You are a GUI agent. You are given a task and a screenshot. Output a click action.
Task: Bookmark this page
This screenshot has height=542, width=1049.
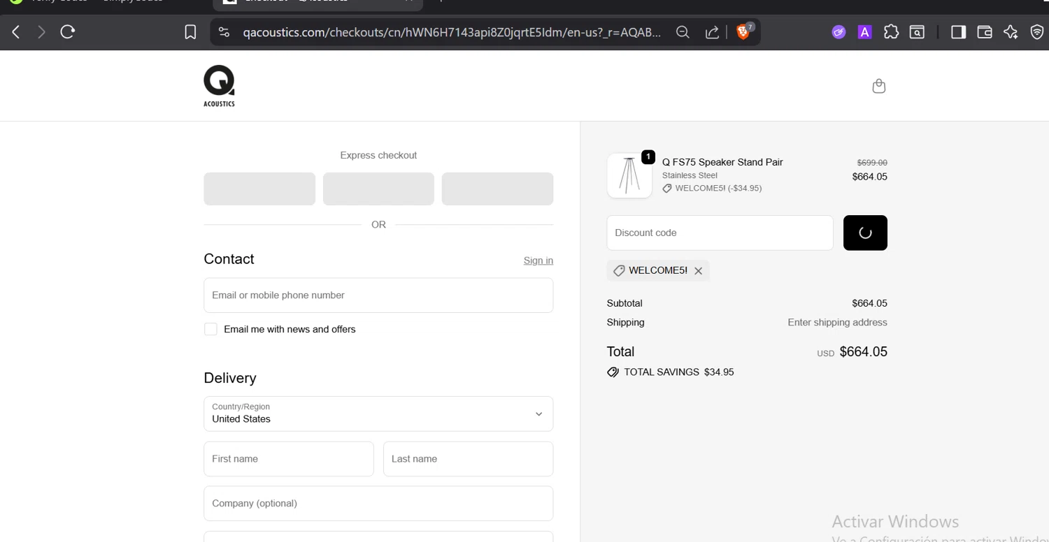[x=190, y=32]
